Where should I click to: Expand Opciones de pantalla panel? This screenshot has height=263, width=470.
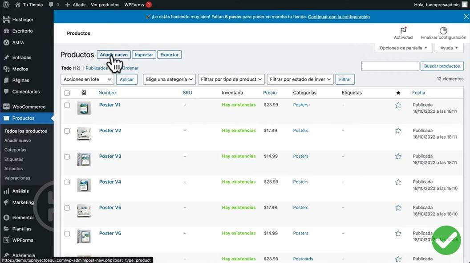click(403, 48)
